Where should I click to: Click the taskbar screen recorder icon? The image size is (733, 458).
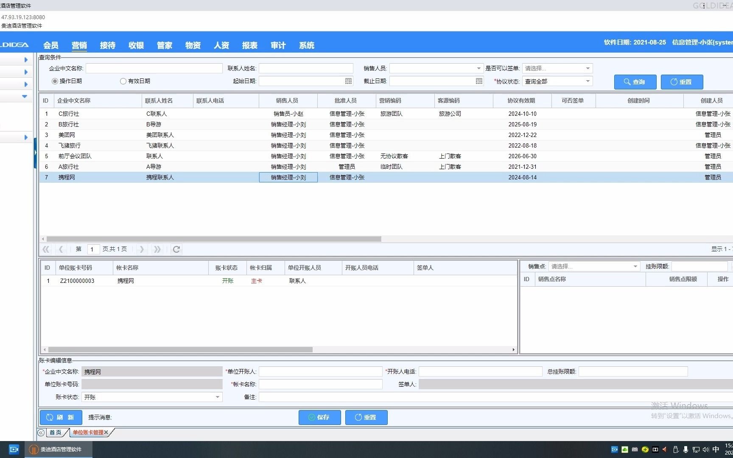(x=14, y=450)
